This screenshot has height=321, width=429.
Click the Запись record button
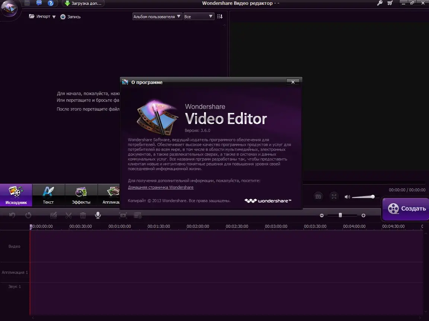click(70, 17)
